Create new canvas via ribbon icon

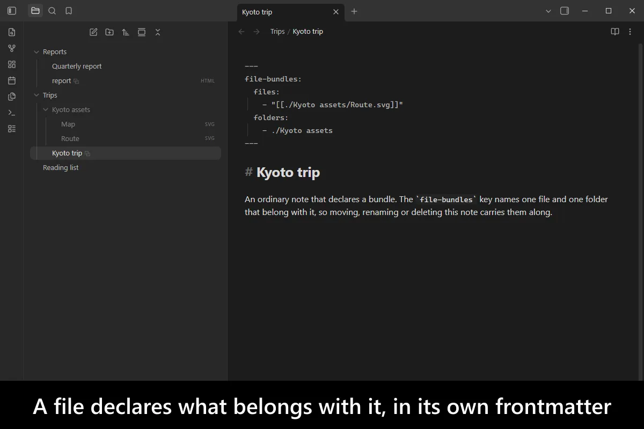click(12, 64)
